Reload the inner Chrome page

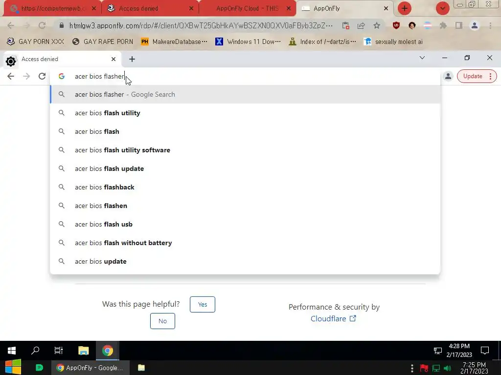click(x=42, y=76)
